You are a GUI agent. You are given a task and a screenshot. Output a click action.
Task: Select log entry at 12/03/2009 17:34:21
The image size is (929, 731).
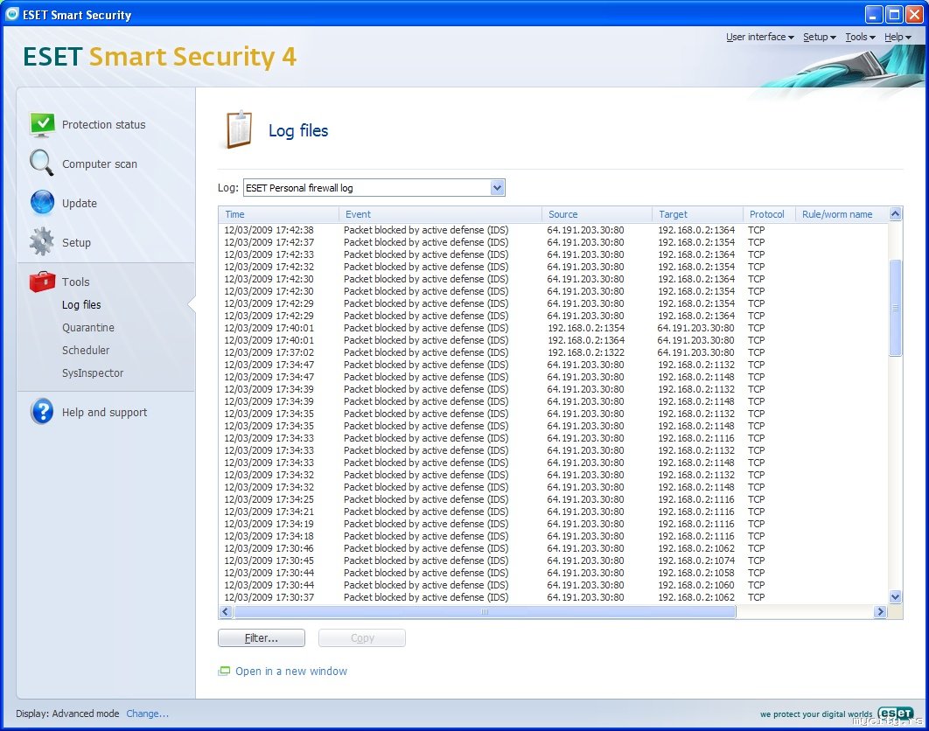click(x=554, y=512)
